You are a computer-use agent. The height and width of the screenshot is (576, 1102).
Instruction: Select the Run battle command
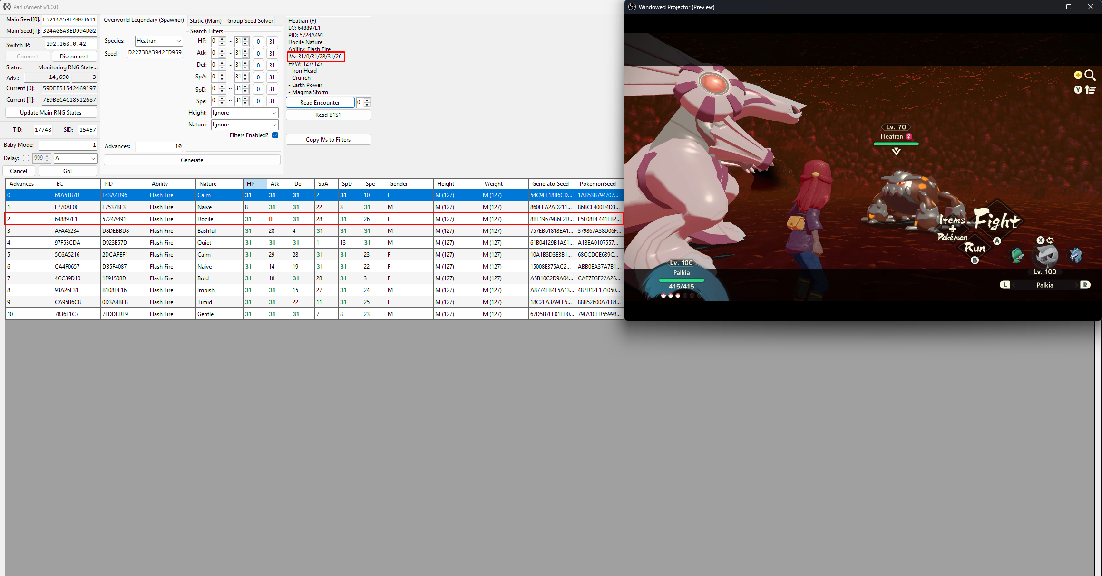(975, 248)
